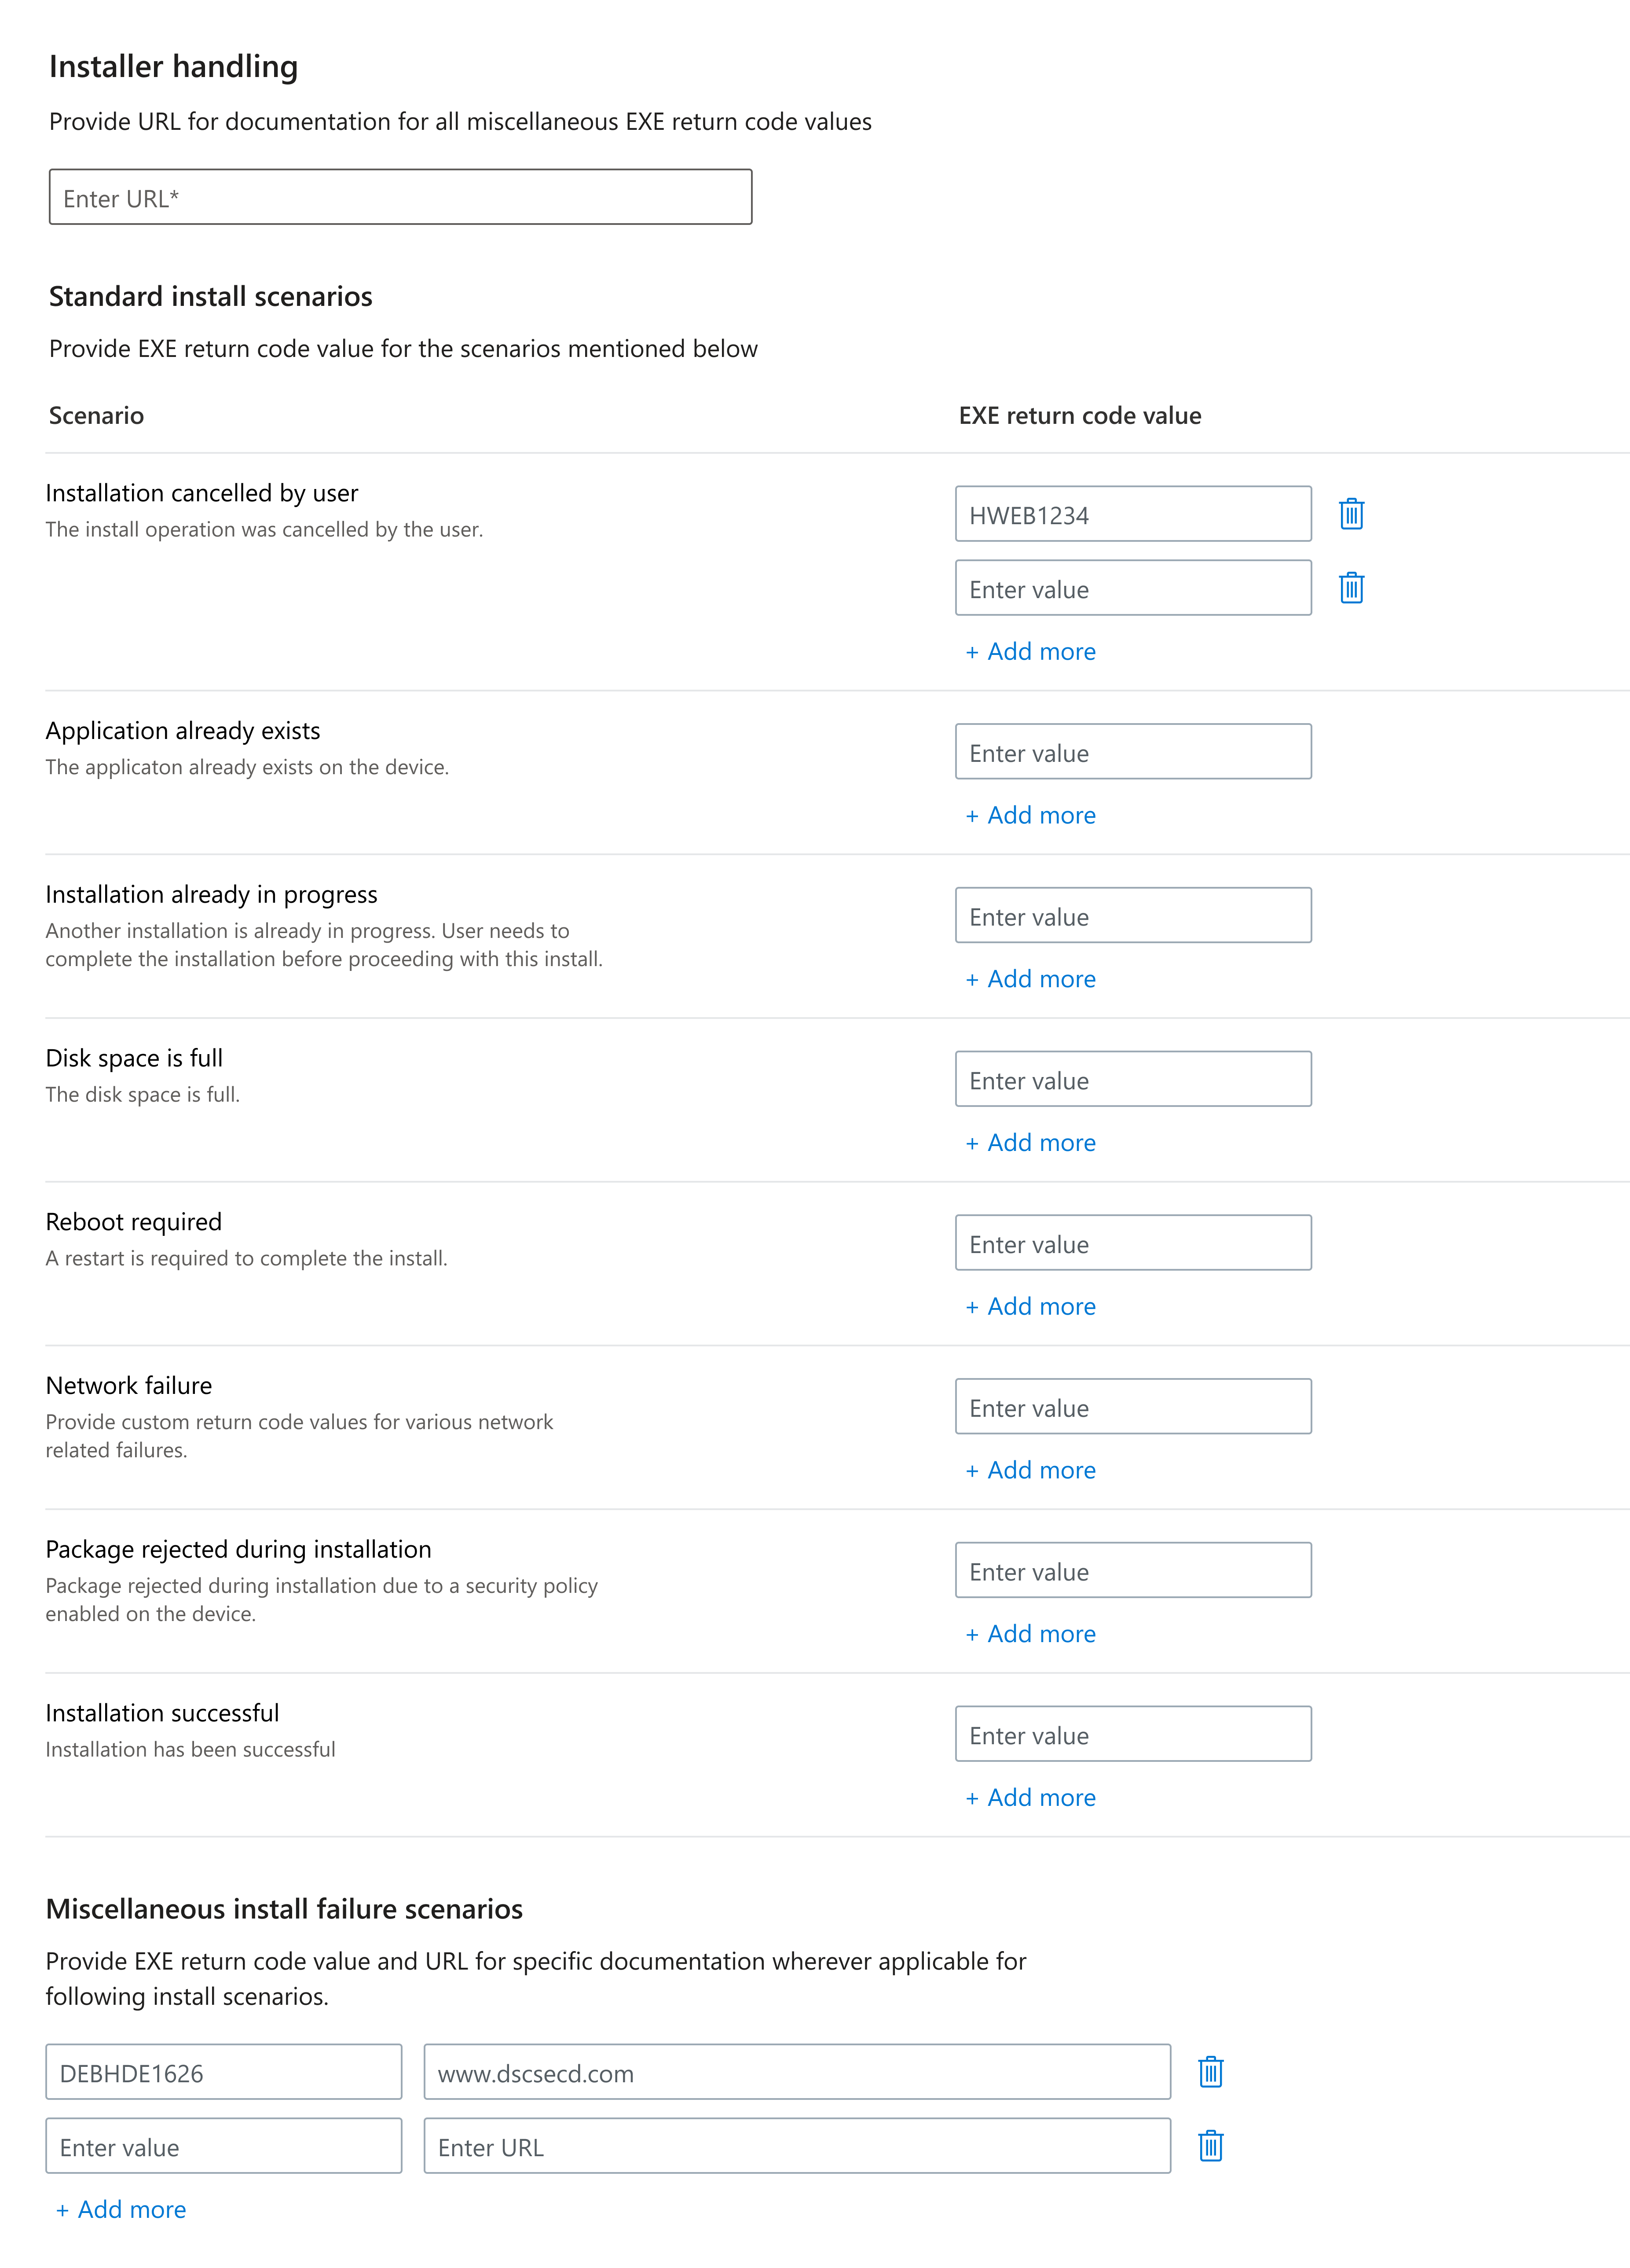Add more values for Installation successful
Image resolution: width=1630 pixels, height=2268 pixels.
[1029, 1797]
